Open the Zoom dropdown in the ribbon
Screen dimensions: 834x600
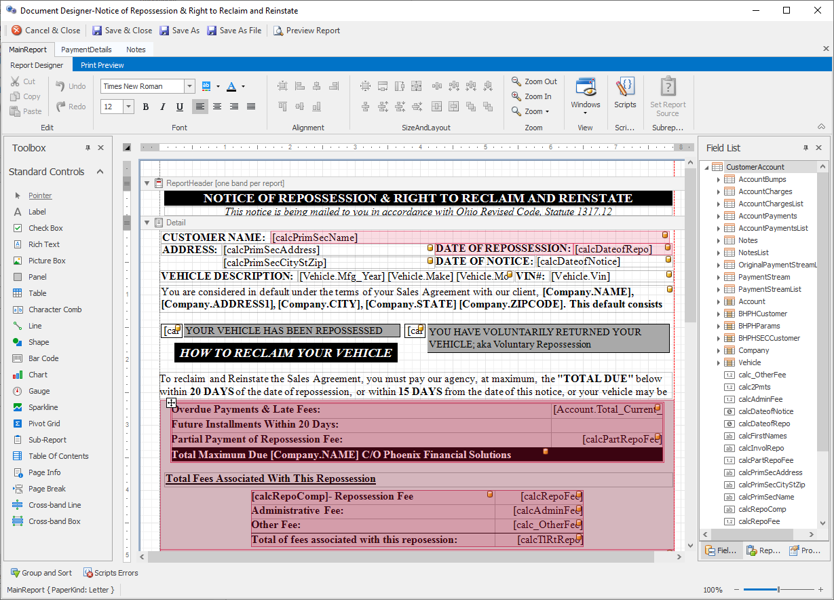(x=531, y=111)
